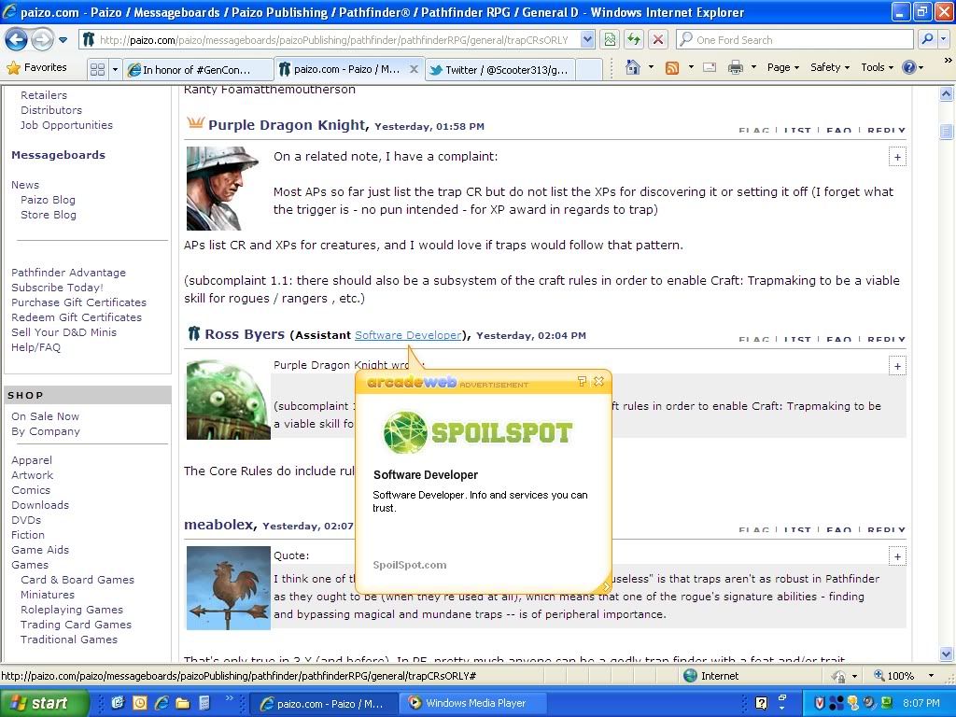Open the Quick Tabs view
The image size is (956, 717).
point(97,69)
